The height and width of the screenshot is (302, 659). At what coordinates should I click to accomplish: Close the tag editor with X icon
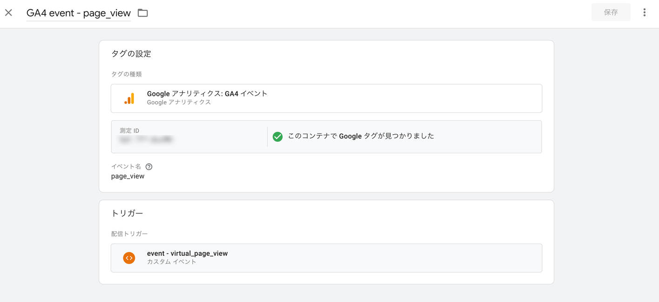[8, 13]
